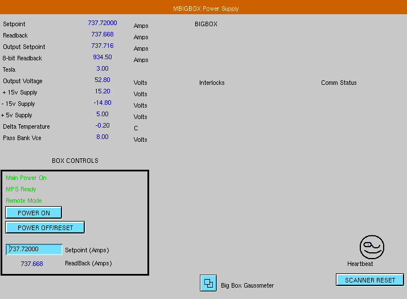Click the SCANNER RESET button
This screenshot has height=299, width=407.
370,280
